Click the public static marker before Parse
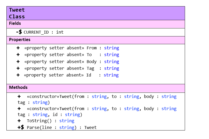 coord(21,127)
